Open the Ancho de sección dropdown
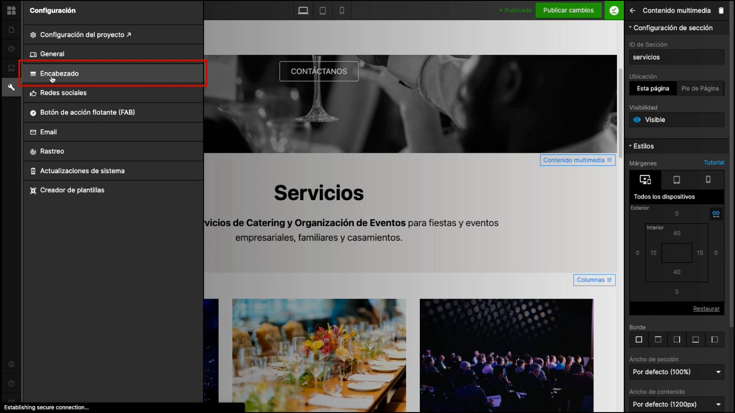 coord(677,372)
